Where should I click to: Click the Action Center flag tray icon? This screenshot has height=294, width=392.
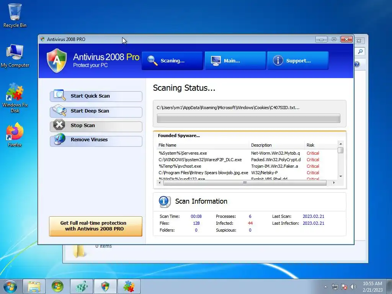[x=344, y=287]
